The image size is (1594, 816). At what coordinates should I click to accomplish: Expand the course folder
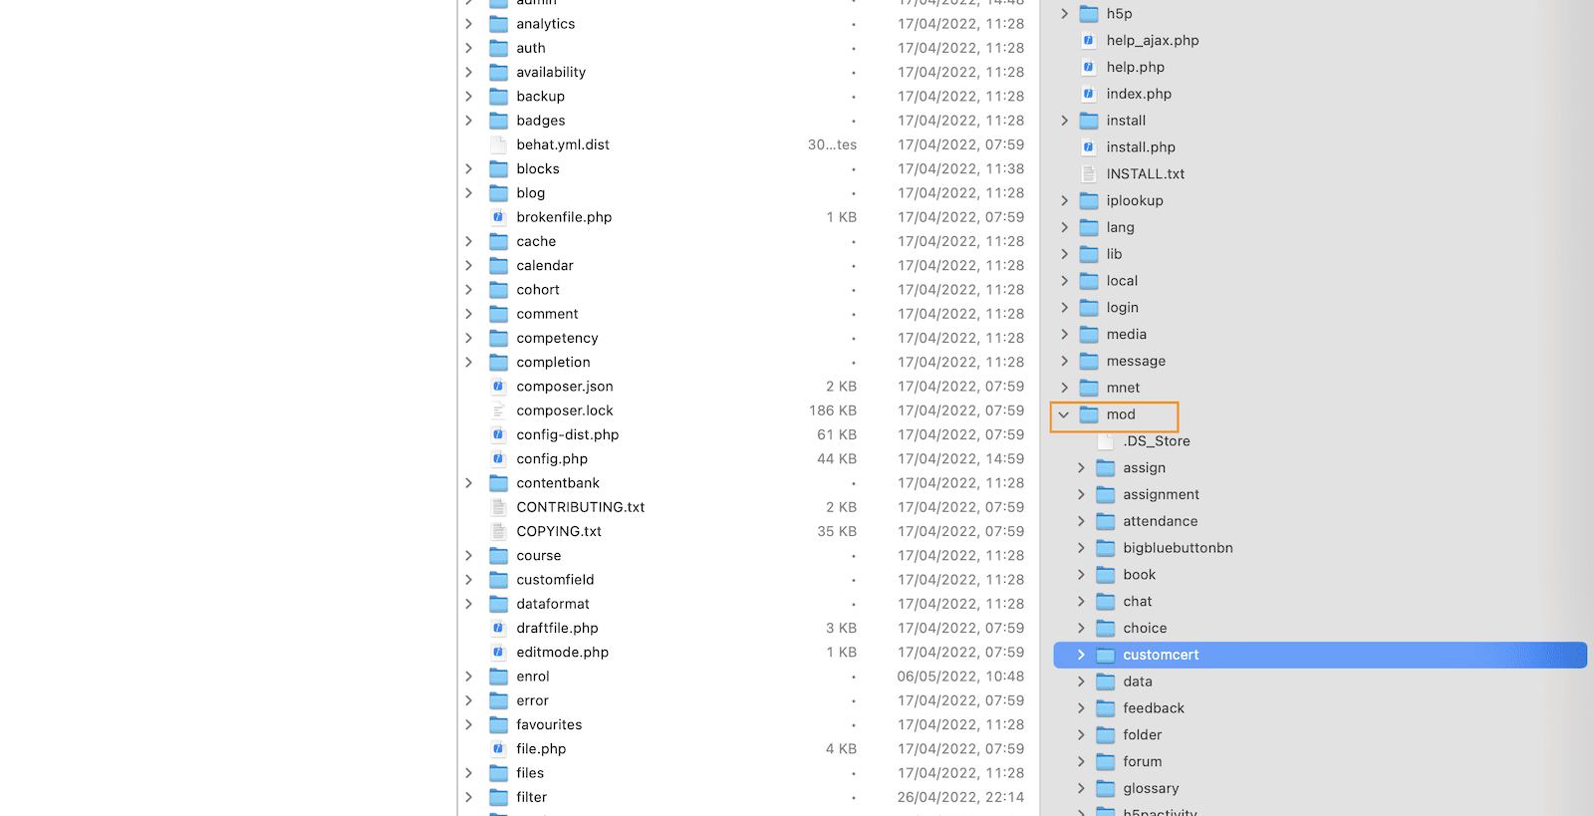(468, 556)
